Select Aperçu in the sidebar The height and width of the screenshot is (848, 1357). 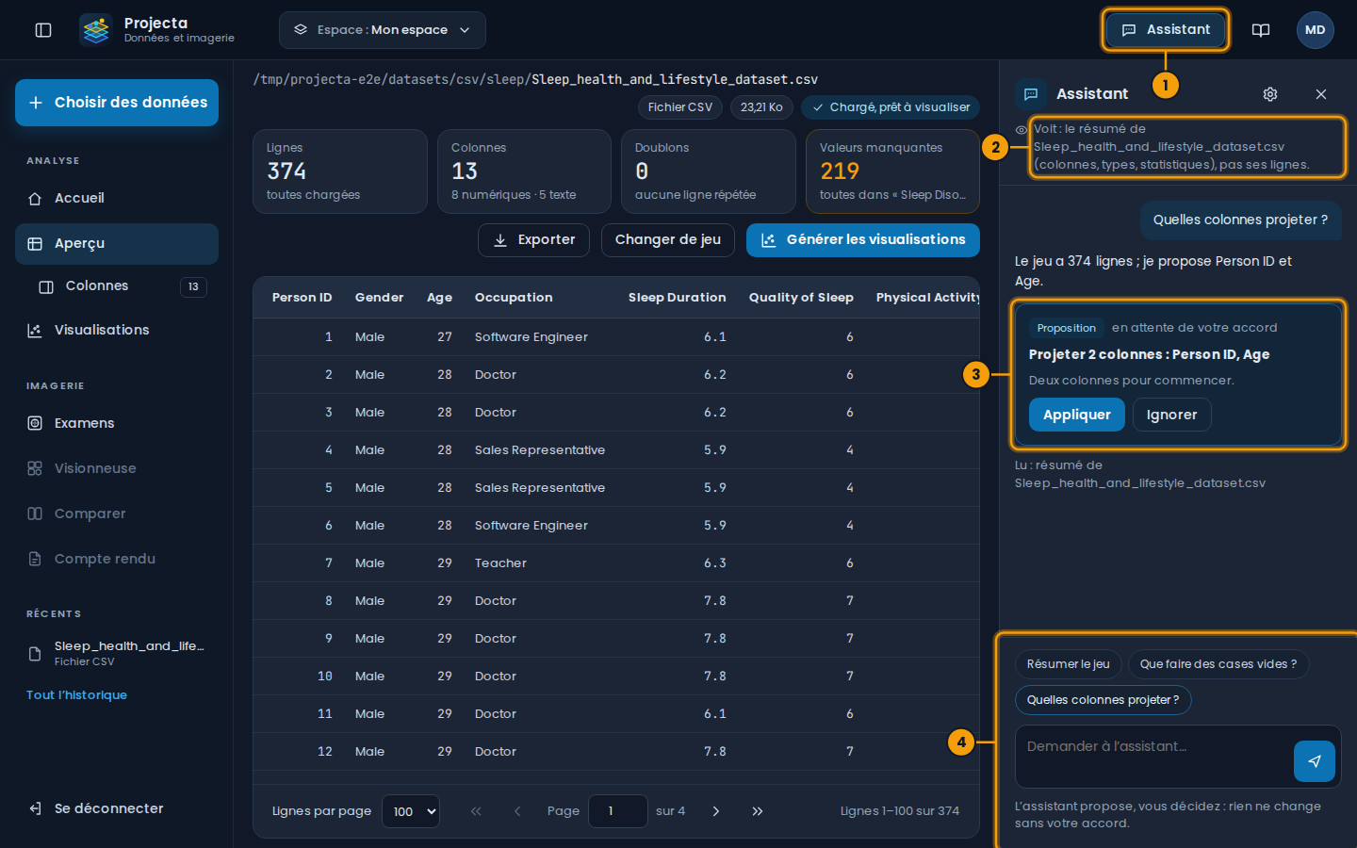(x=117, y=244)
